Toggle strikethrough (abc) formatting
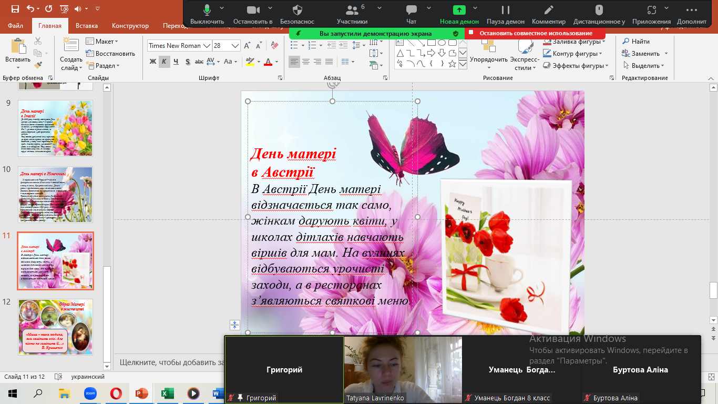Screen dimensions: 718x404 point(199,62)
